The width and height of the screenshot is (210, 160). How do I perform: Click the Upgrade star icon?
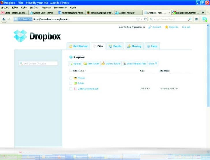[166, 27]
